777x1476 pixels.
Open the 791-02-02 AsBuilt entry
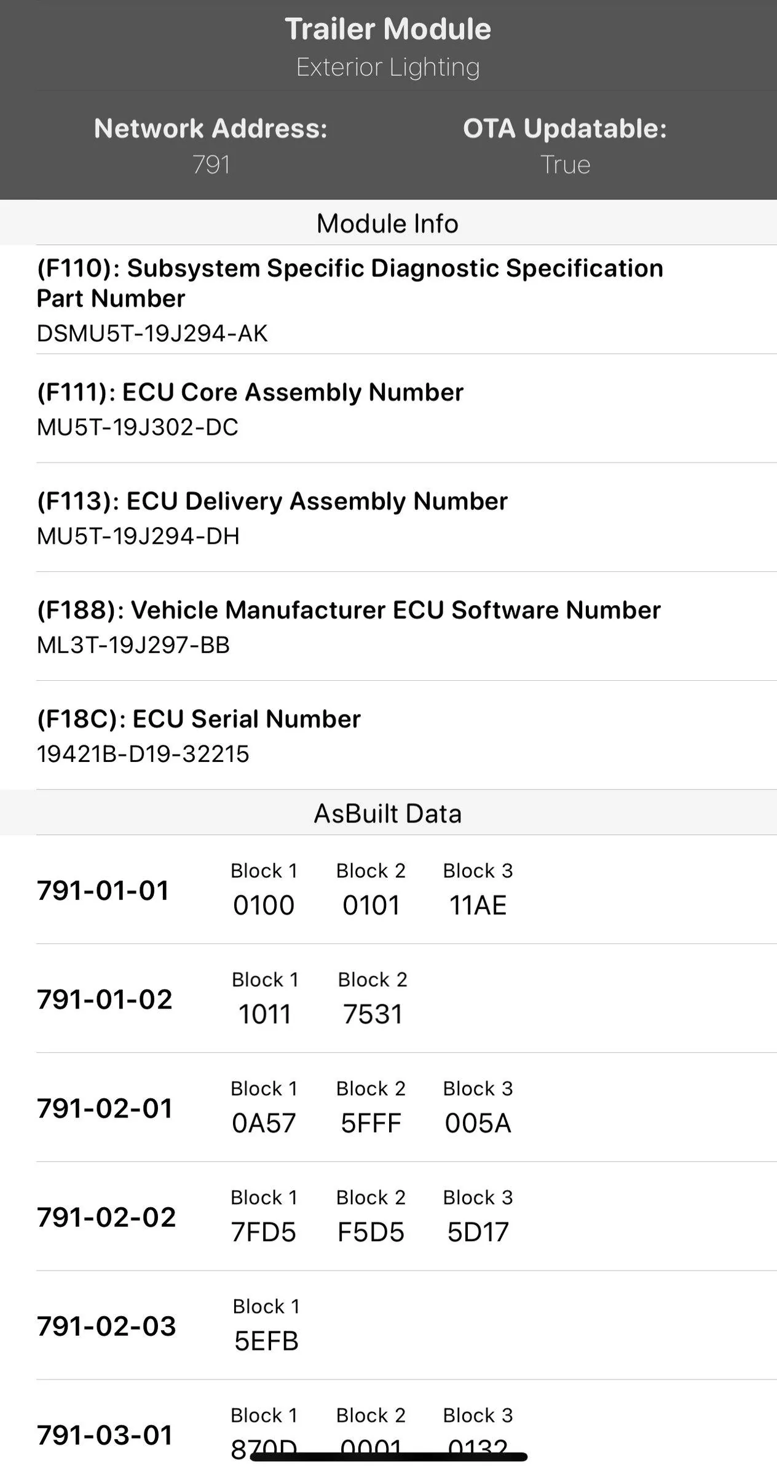[x=106, y=1217]
